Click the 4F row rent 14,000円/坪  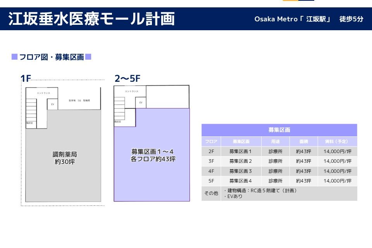click(x=337, y=171)
